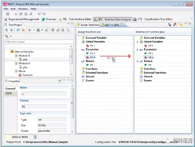Click the undo arrow in Test Project toolbar
The width and height of the screenshot is (195, 147).
(x=18, y=30)
